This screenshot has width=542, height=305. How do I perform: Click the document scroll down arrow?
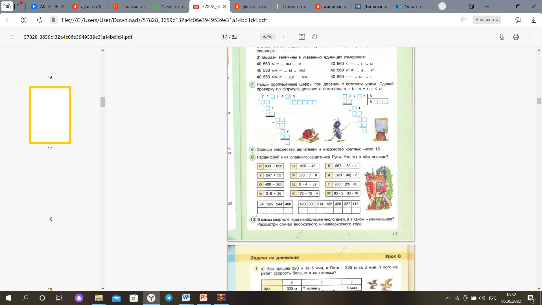tap(539, 288)
